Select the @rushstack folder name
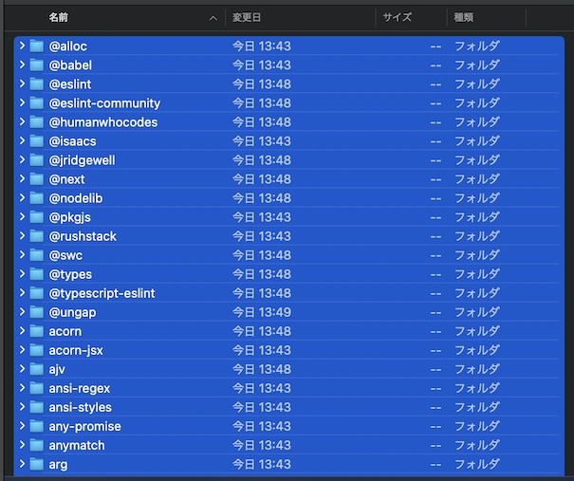The height and width of the screenshot is (481, 574). click(83, 236)
